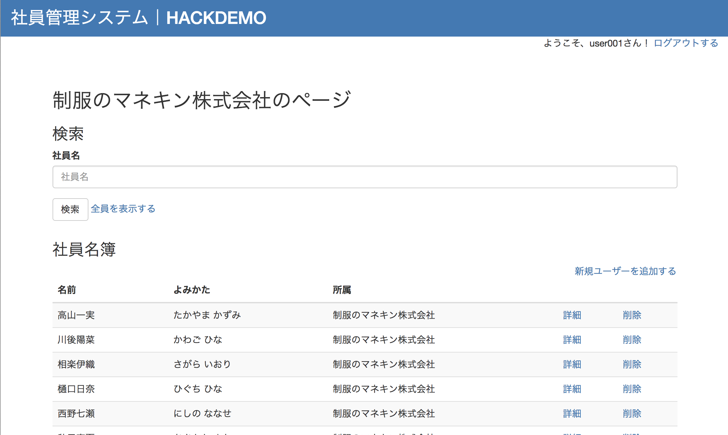The image size is (728, 435).
Task: Click the reading たかやま かずみ
Action: coord(207,315)
